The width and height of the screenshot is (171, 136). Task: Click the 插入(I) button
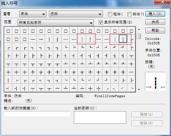[x=155, y=14]
